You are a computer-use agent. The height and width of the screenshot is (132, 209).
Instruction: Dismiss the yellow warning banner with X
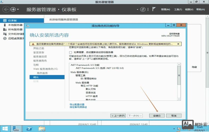pos(178,44)
